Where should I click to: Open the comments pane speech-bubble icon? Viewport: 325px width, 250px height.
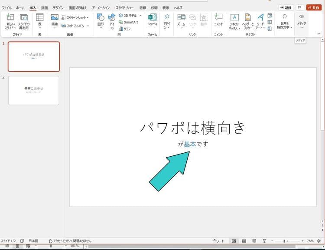pyautogui.click(x=299, y=8)
